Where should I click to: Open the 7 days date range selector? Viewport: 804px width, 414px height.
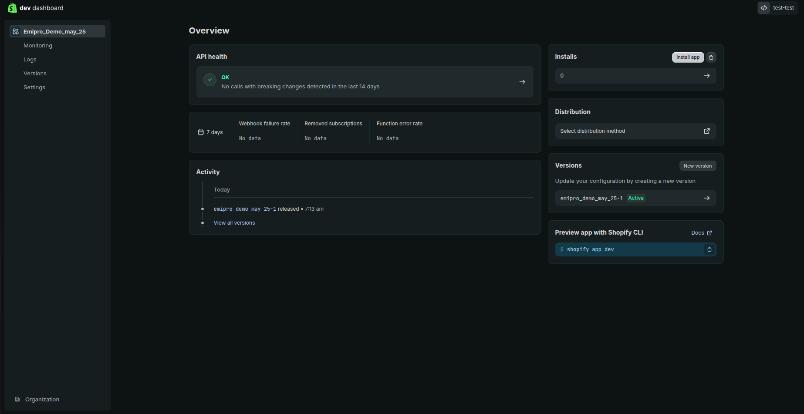(x=210, y=132)
